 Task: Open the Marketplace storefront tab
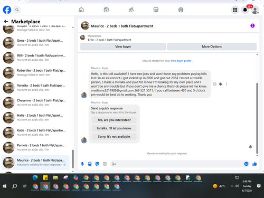coord(156,10)
